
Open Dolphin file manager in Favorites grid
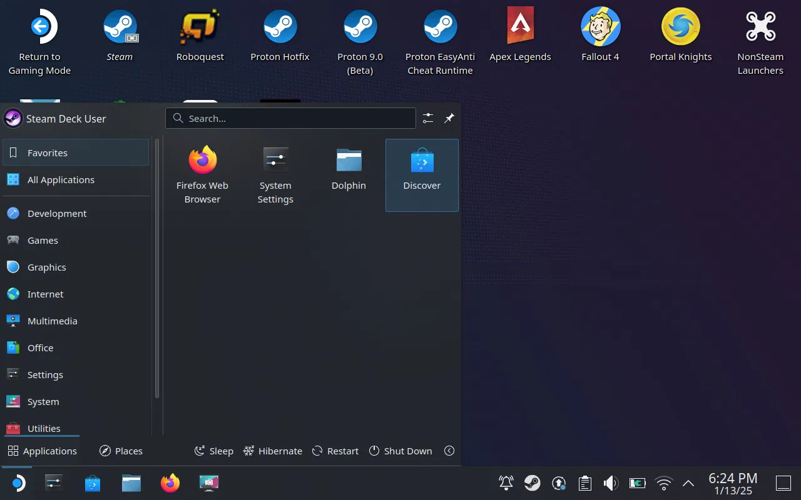tap(349, 175)
